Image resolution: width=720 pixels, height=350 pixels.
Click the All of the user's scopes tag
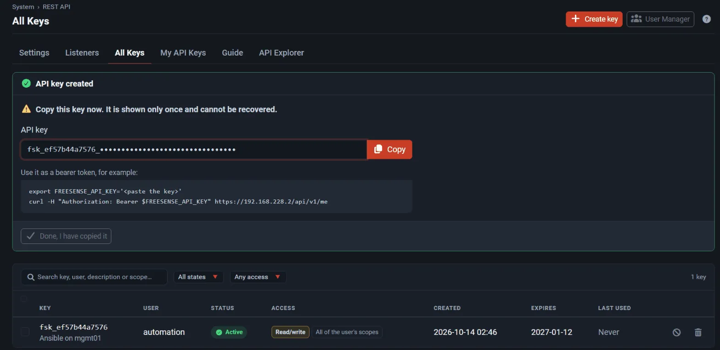coord(347,332)
